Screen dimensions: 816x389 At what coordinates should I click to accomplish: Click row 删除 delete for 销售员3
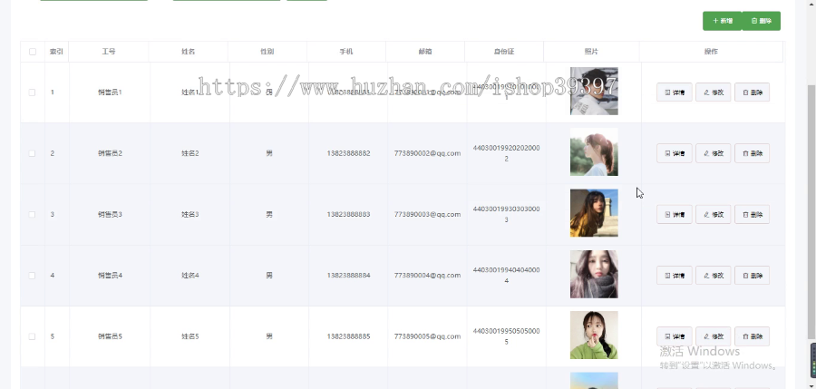tap(752, 214)
